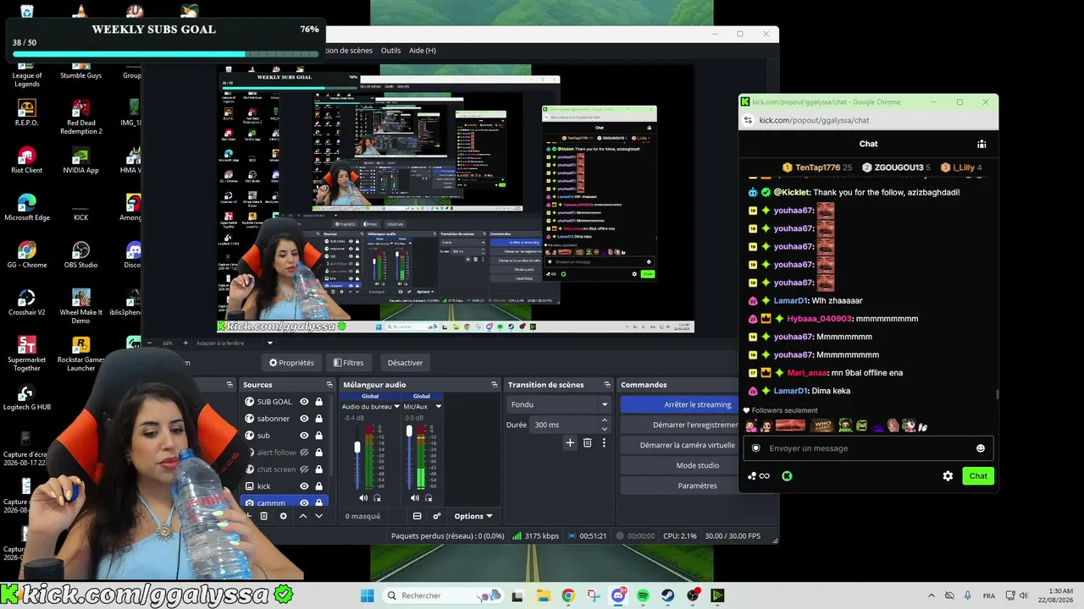1084x609 pixels.
Task: Open the audio mixer Options dropdown
Action: [x=473, y=516]
